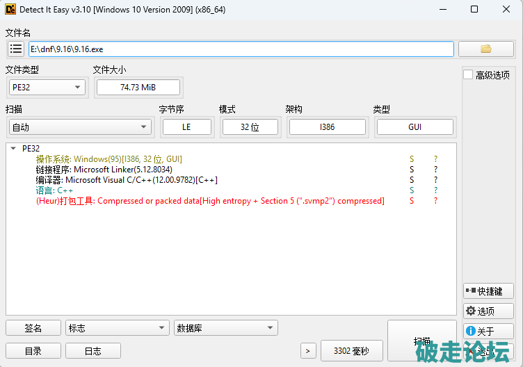Viewport: 523px width, 367px height.
Task: Click the file path input field
Action: click(x=241, y=49)
